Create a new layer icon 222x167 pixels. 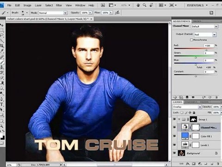(212, 164)
